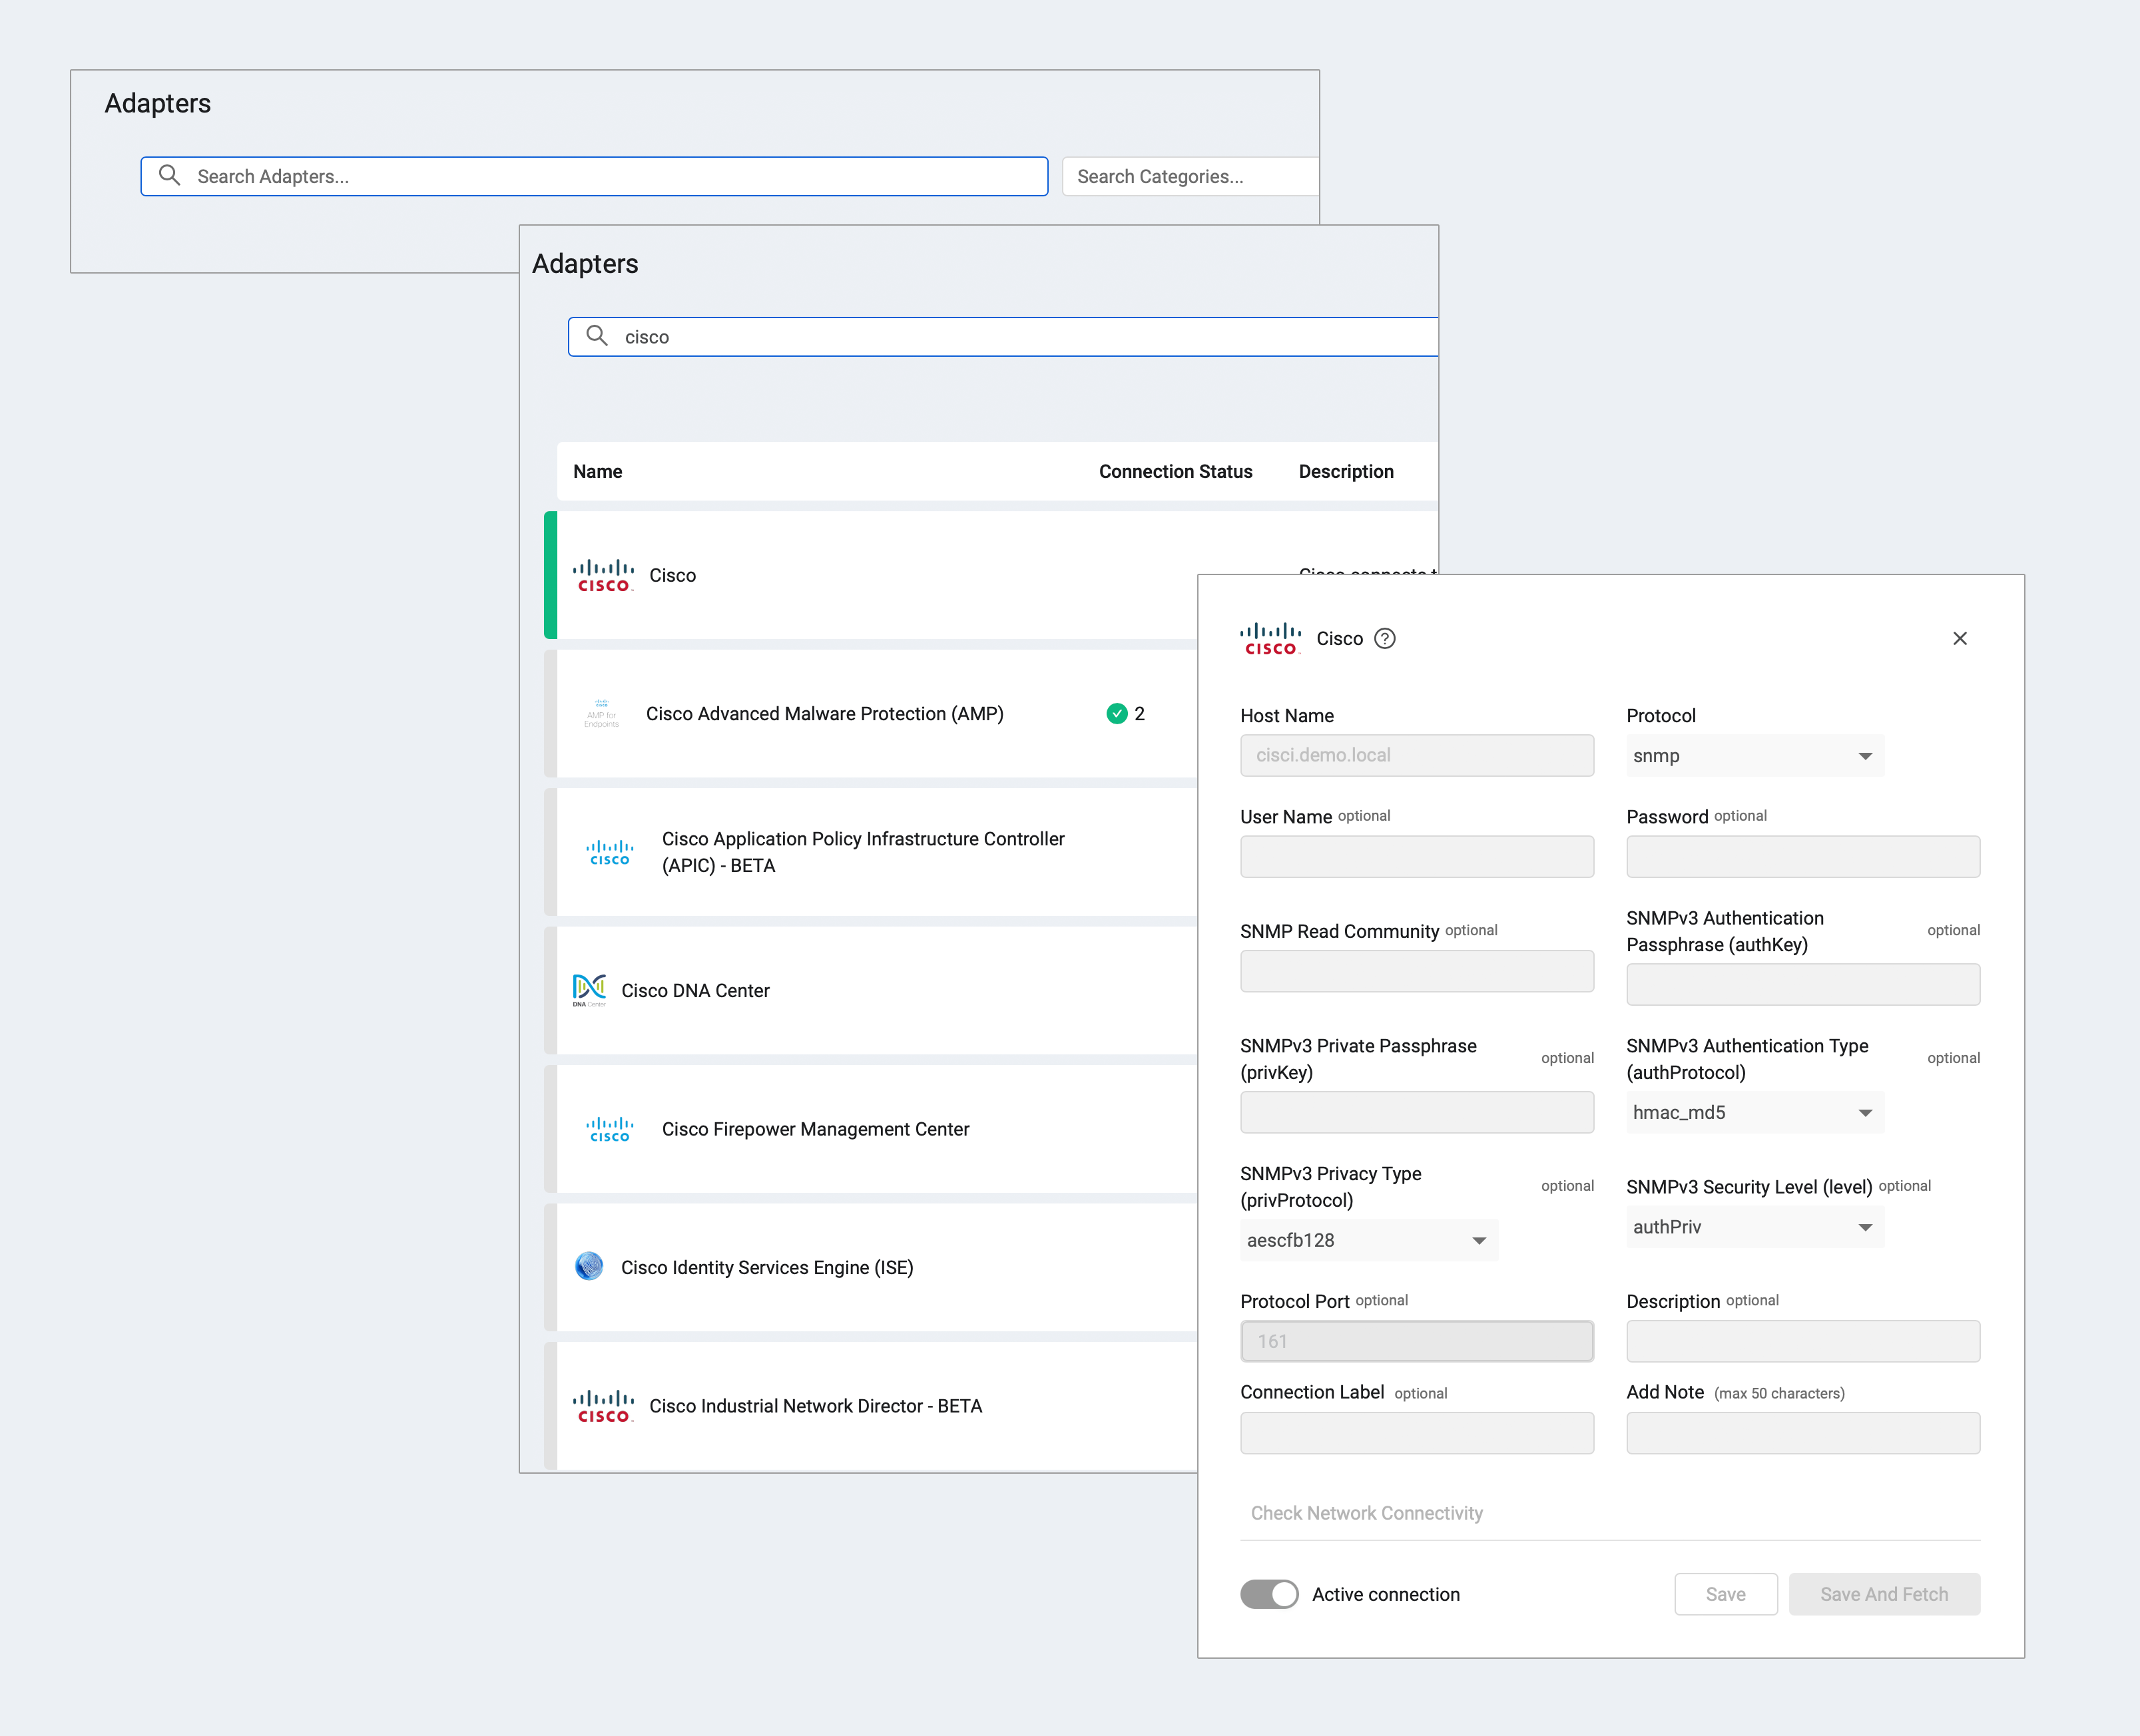Click the Cisco DNA Center logo icon
The height and width of the screenshot is (1736, 2140).
589,990
